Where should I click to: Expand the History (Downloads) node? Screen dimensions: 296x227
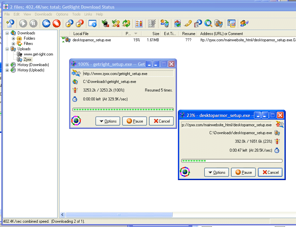pos(7,65)
